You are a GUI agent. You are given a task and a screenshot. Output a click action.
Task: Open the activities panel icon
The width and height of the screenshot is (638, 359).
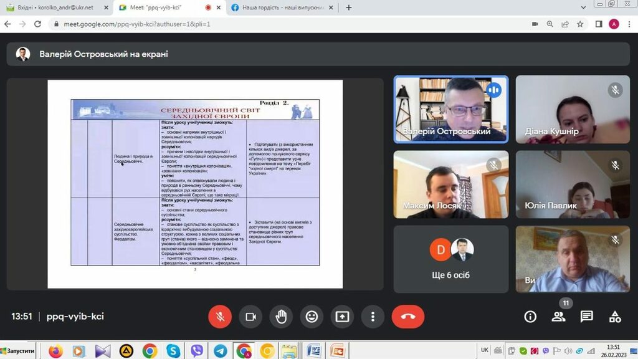coord(615,317)
